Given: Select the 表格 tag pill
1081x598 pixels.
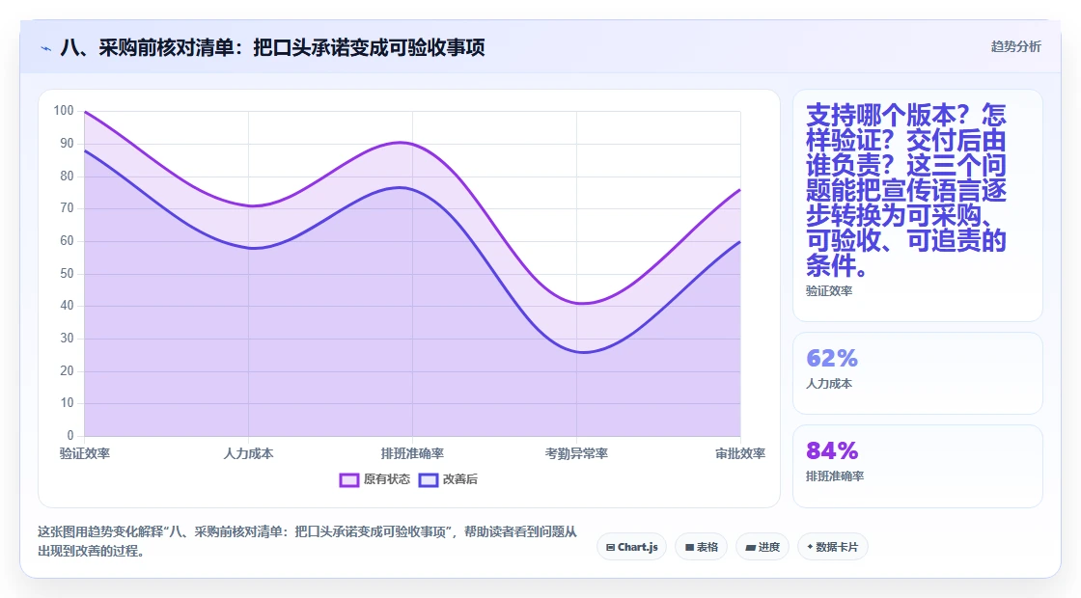Looking at the screenshot, I should (x=701, y=547).
